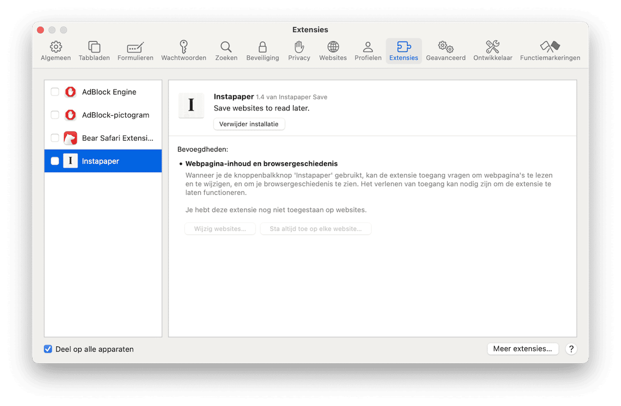Close the Extensies settings window

(x=41, y=30)
